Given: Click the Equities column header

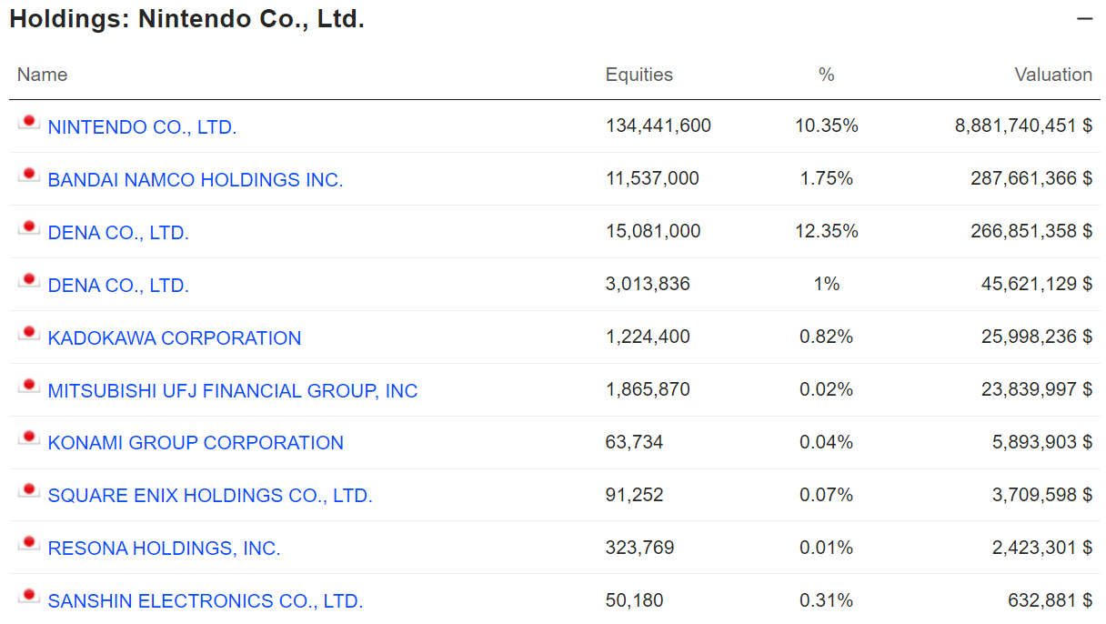Looking at the screenshot, I should 638,75.
